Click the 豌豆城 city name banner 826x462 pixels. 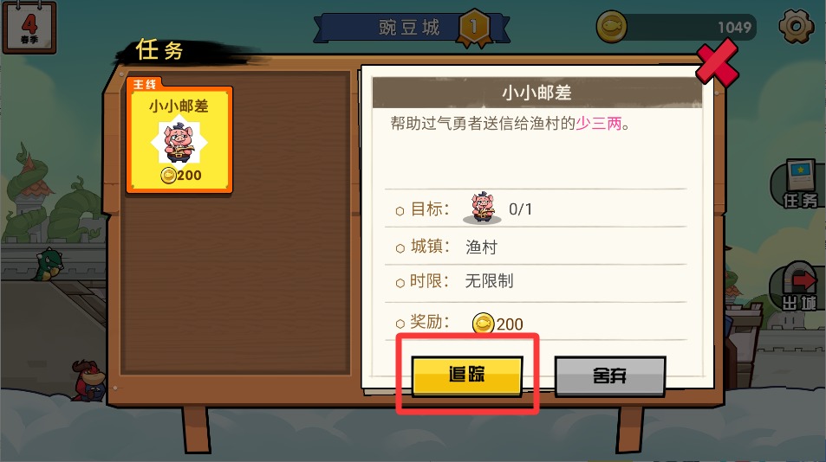(x=409, y=28)
